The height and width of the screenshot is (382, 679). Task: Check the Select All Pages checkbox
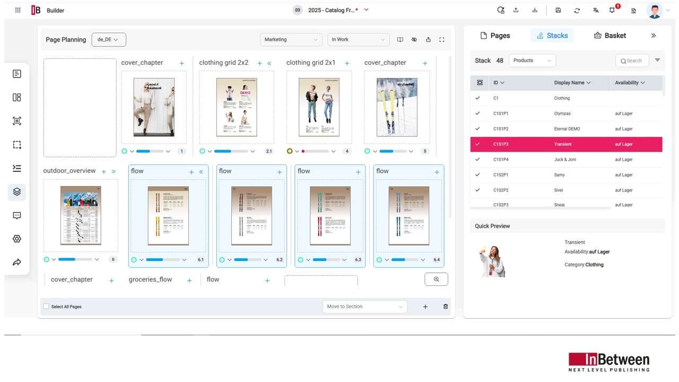(46, 307)
